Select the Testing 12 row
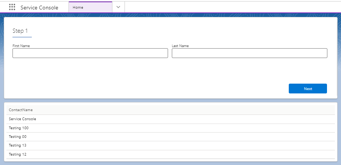 point(170,154)
